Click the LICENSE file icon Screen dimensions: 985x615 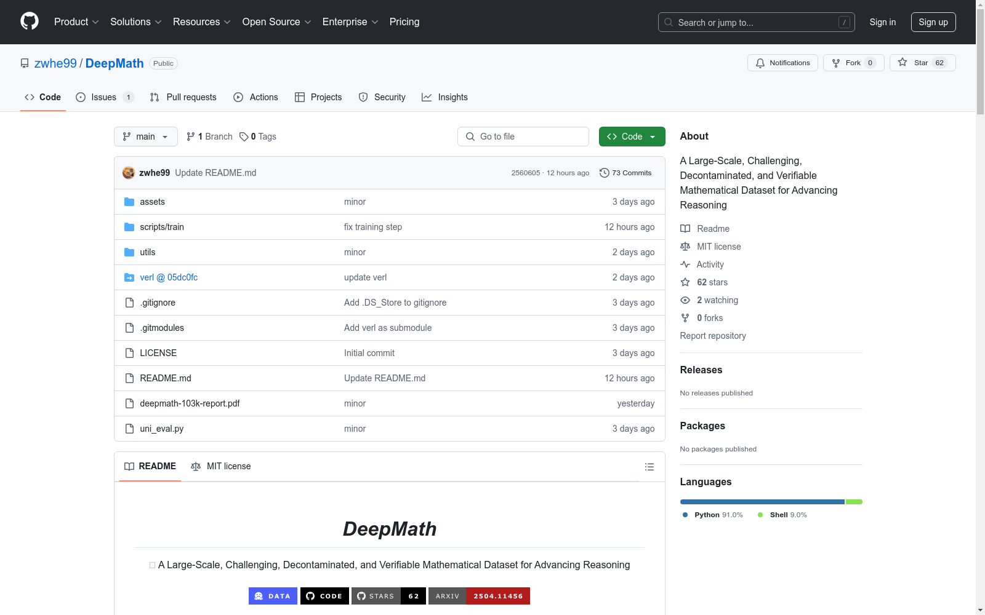pyautogui.click(x=129, y=353)
